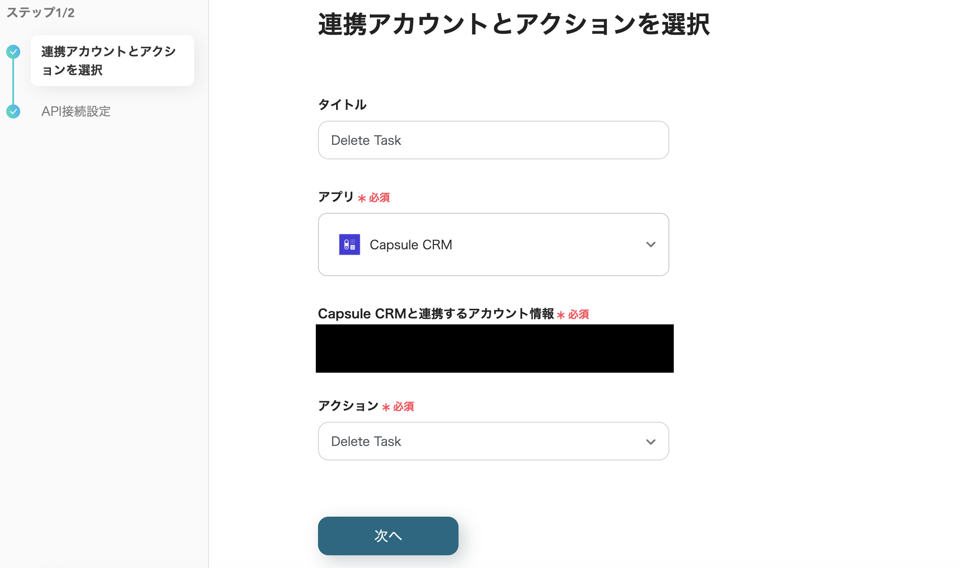This screenshot has width=961, height=568.
Task: Select the 連携アカウントとアクションを選択 step in sidebar
Action: click(112, 61)
